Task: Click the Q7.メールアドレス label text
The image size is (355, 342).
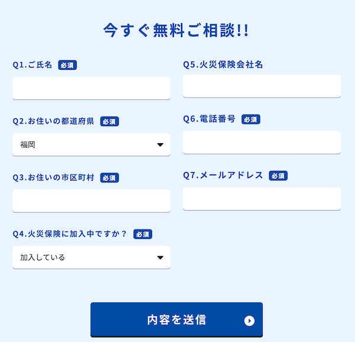Action: click(223, 175)
